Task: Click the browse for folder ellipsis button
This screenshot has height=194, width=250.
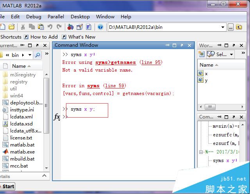Action: point(230,27)
